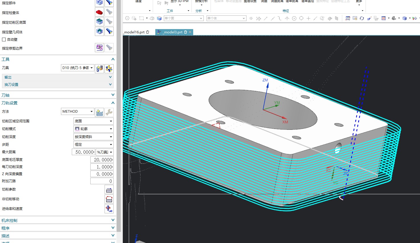Click the hexagon selection filter icon in toolbar
Viewport: 420px width, 243px height.
pos(127,18)
